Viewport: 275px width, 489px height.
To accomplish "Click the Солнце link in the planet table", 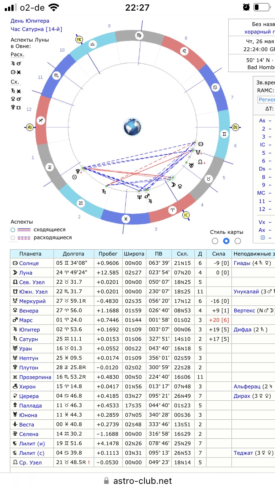I will [x=29, y=263].
